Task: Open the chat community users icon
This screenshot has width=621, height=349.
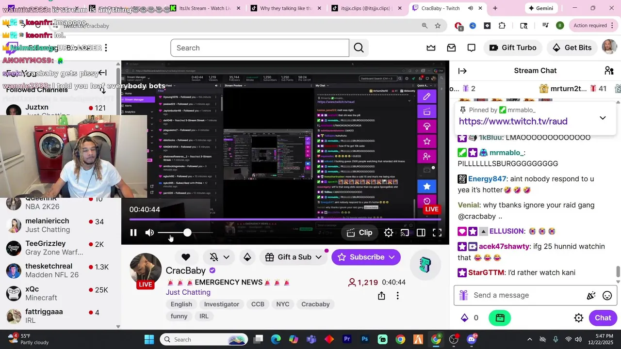Action: [x=609, y=71]
